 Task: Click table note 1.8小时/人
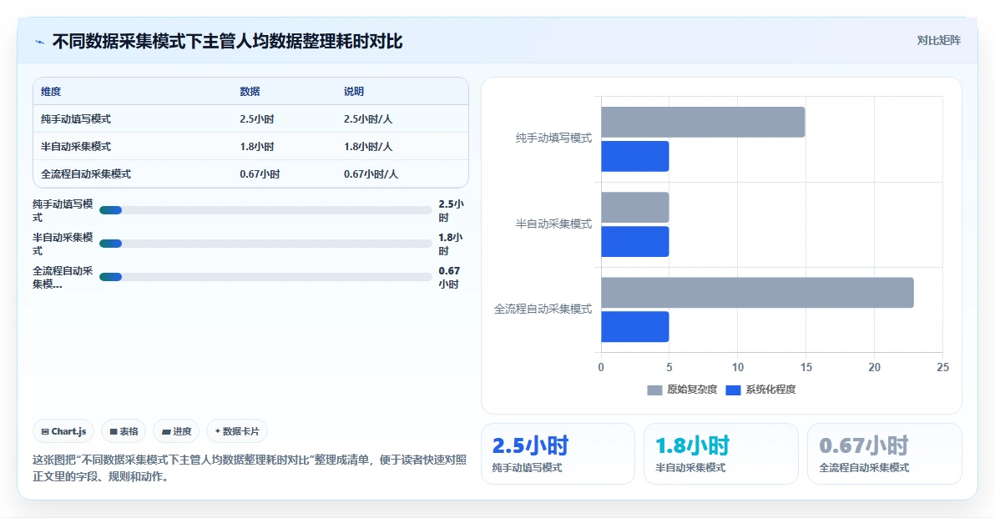[368, 147]
